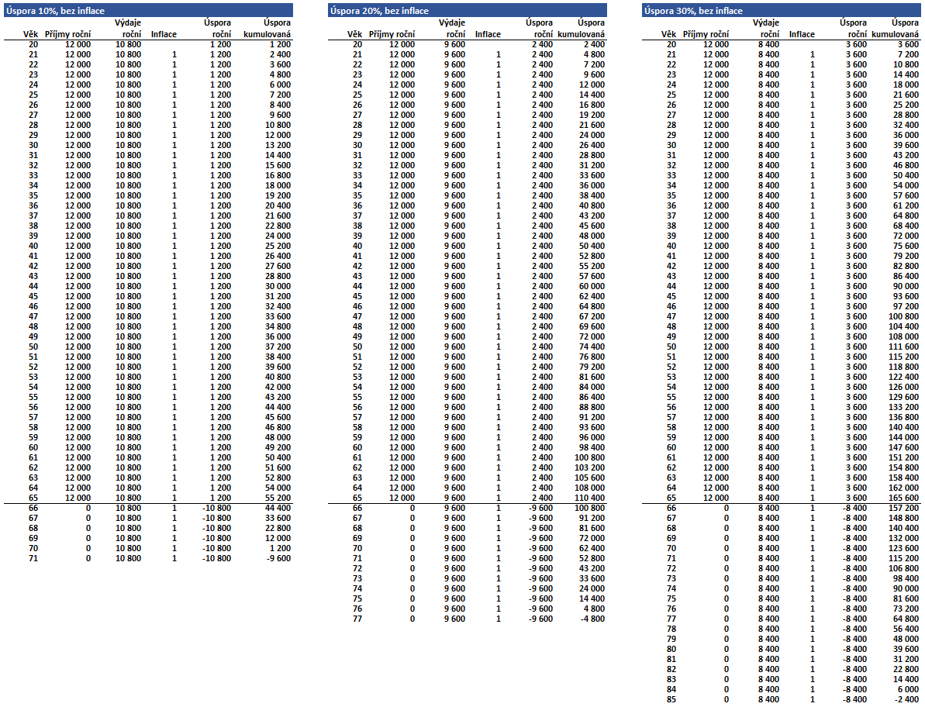Click the age 77 cell in 20% table

point(357,619)
